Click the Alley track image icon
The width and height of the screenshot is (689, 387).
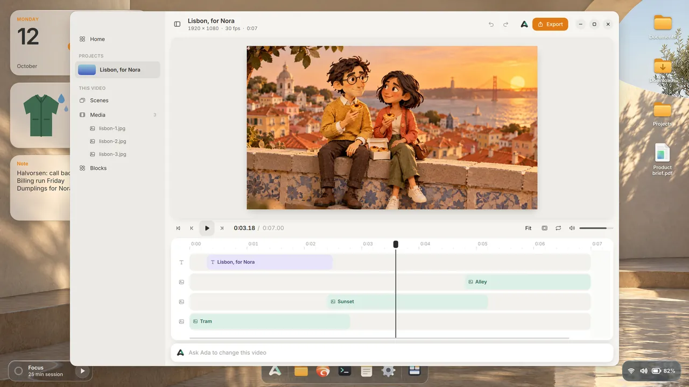pos(181,282)
